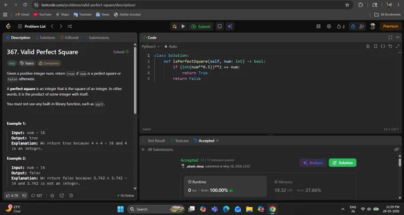Select the Runtime stats card

click(226, 186)
